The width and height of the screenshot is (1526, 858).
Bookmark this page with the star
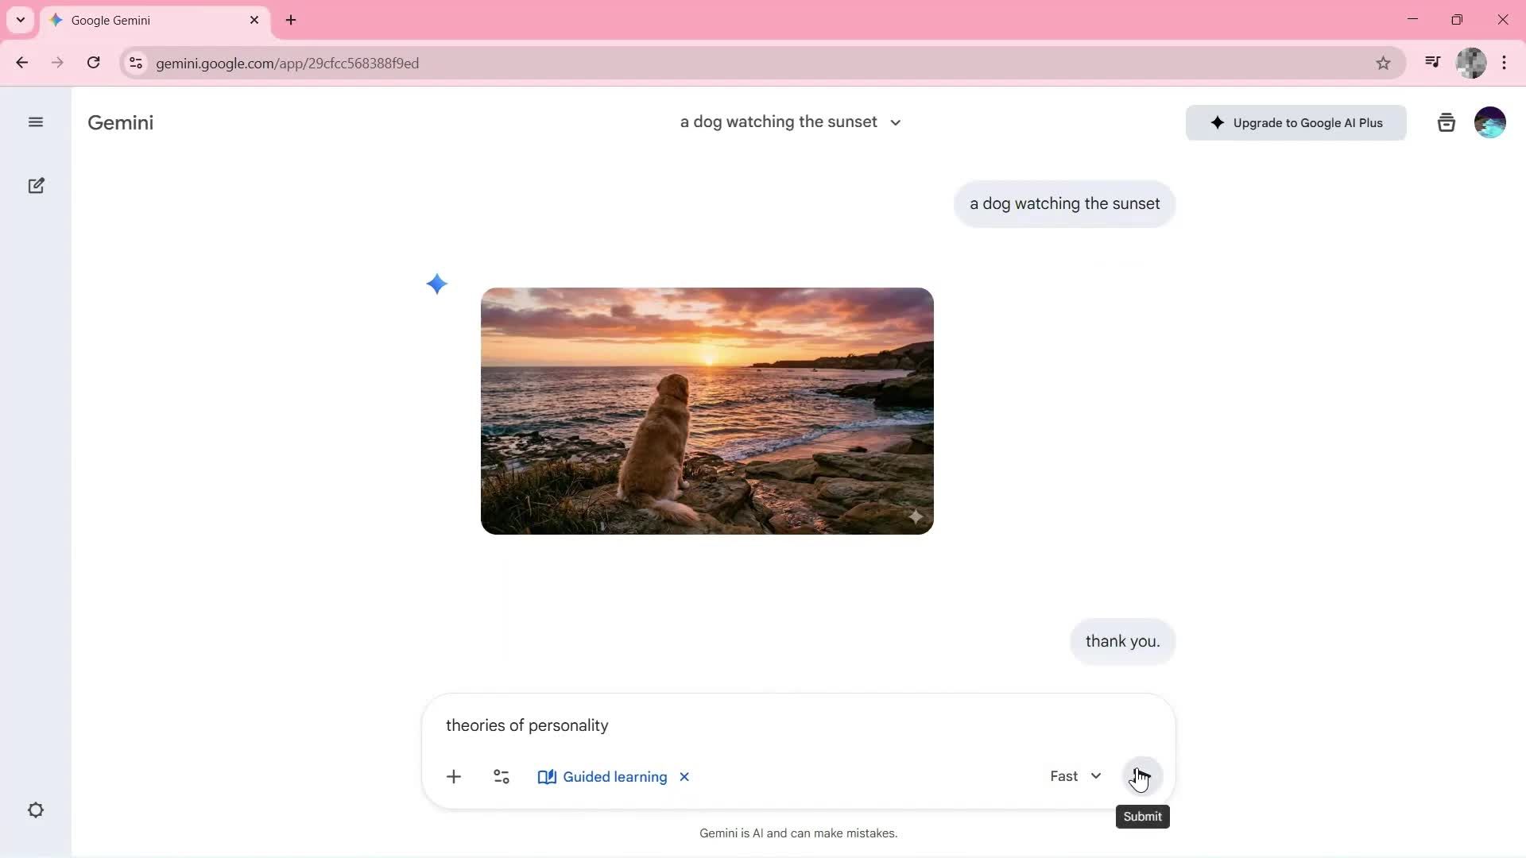(1383, 63)
